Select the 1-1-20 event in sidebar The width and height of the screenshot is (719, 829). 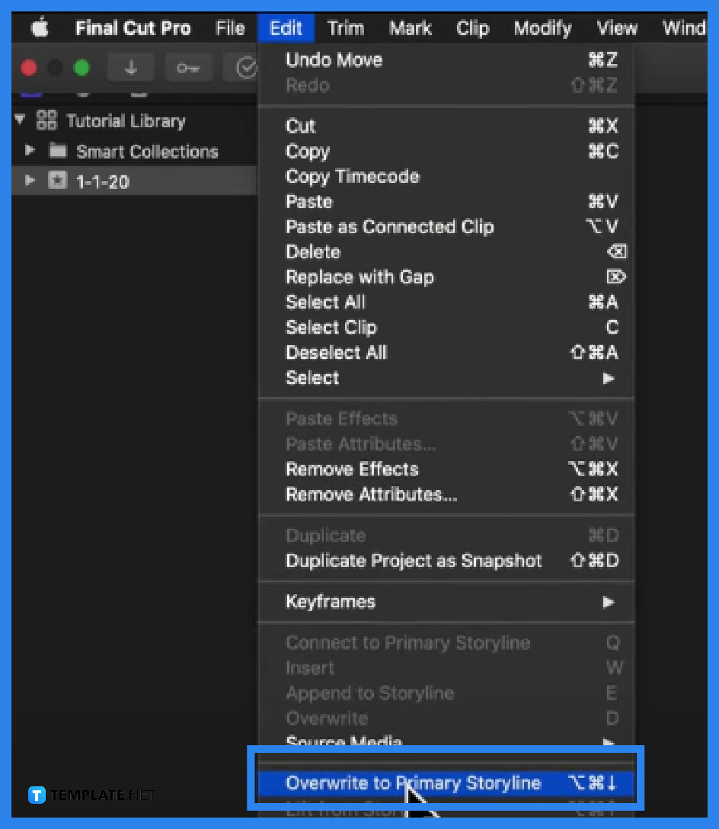[x=107, y=181]
